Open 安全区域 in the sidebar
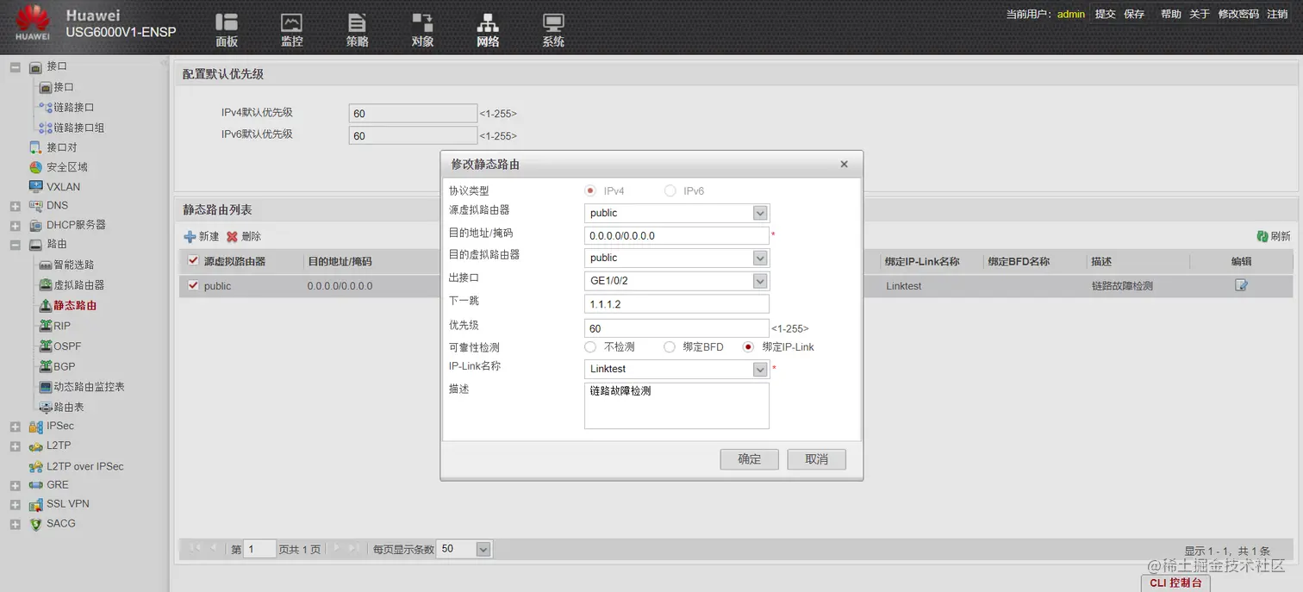The image size is (1303, 592). pyautogui.click(x=67, y=167)
